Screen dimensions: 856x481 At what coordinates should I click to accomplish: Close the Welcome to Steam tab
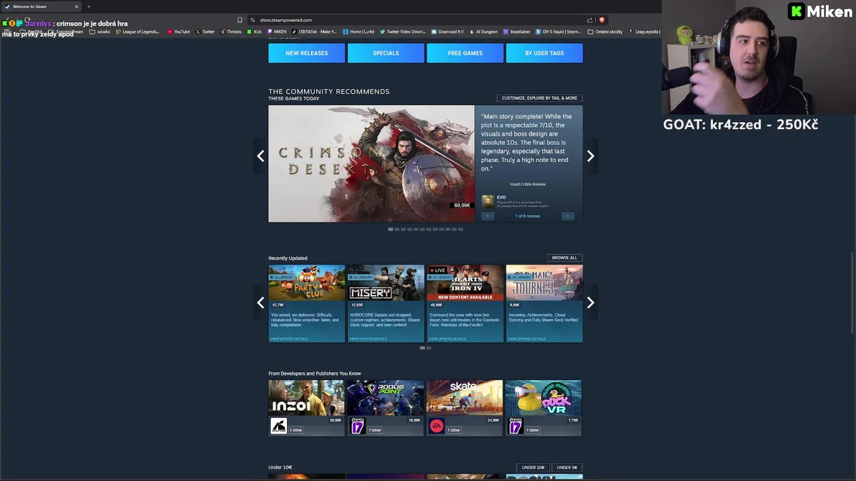point(76,7)
